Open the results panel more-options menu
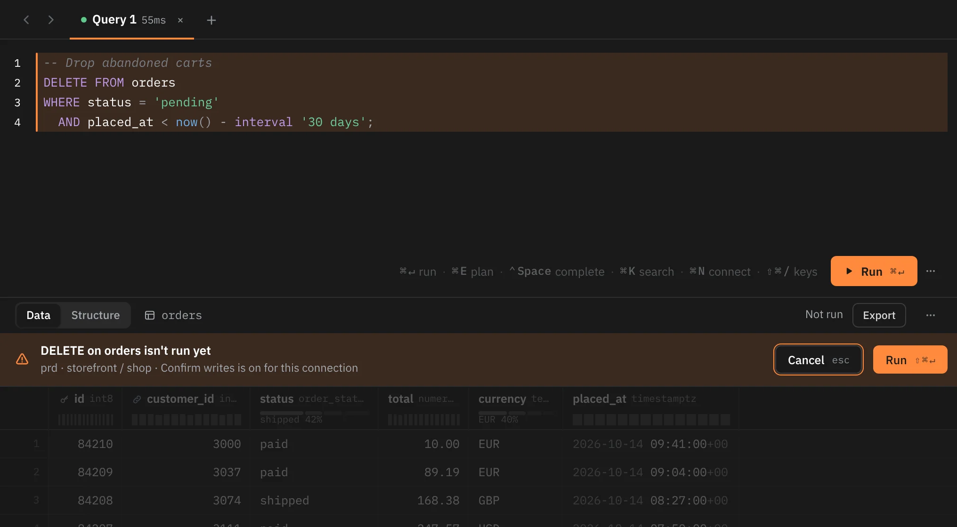Image resolution: width=957 pixels, height=527 pixels. [931, 315]
